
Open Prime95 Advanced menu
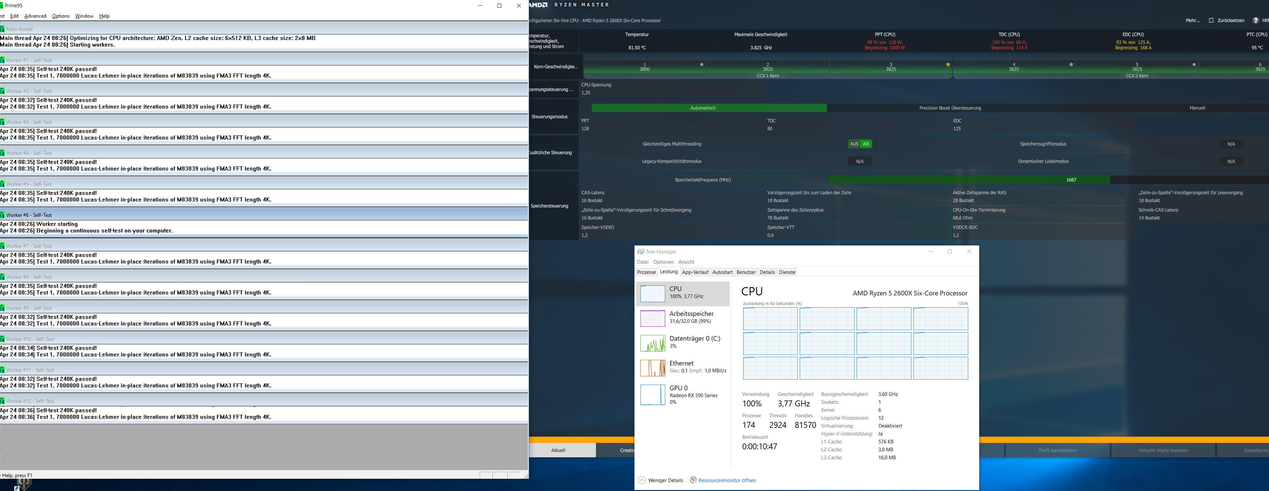[x=35, y=16]
